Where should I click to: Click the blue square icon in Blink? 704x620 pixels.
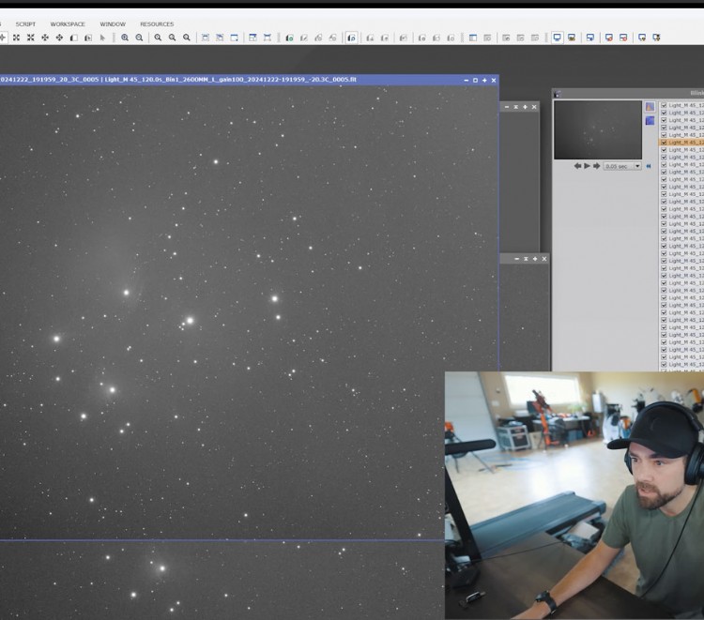coord(650,121)
